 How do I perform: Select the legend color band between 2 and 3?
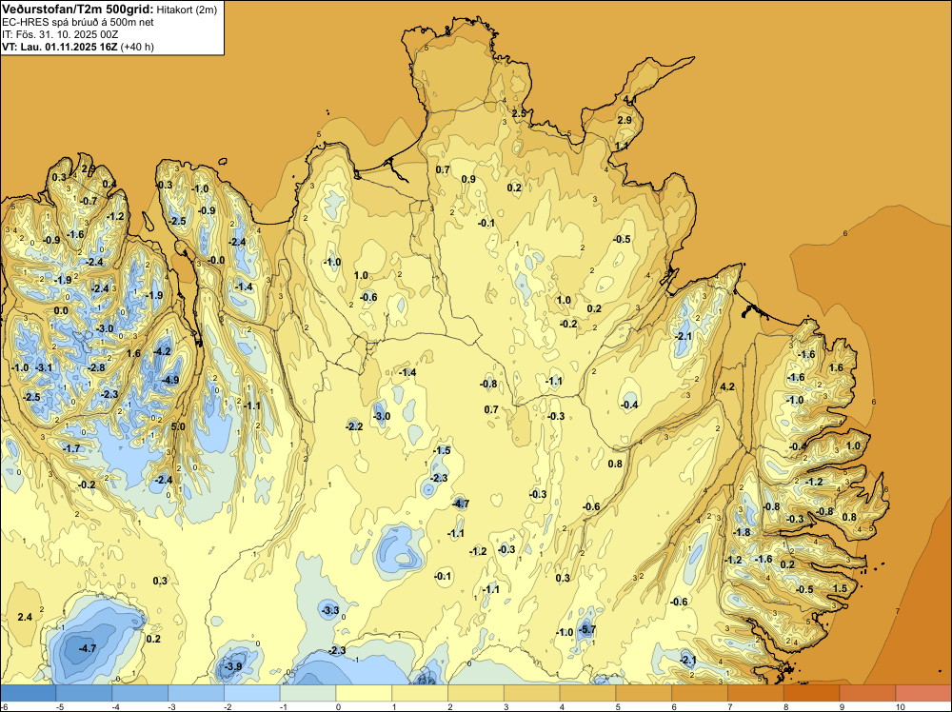coord(476,693)
